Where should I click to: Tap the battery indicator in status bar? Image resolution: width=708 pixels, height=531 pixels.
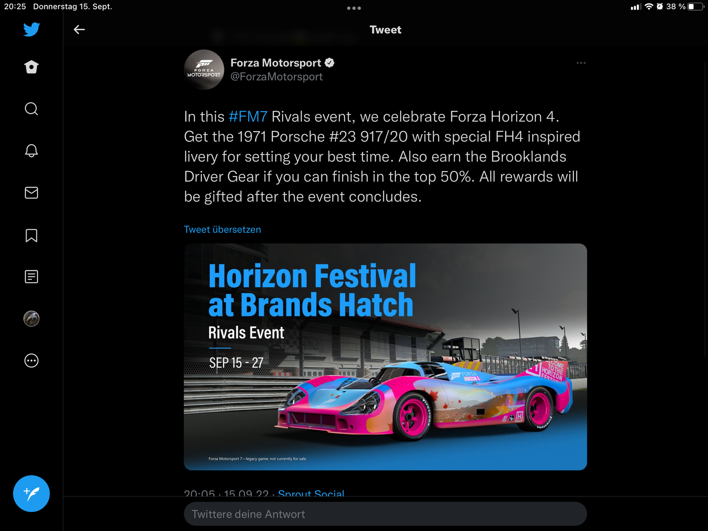click(x=696, y=7)
